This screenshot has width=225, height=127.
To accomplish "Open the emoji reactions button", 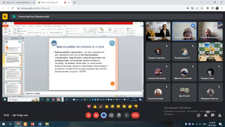I will (x=104, y=115).
